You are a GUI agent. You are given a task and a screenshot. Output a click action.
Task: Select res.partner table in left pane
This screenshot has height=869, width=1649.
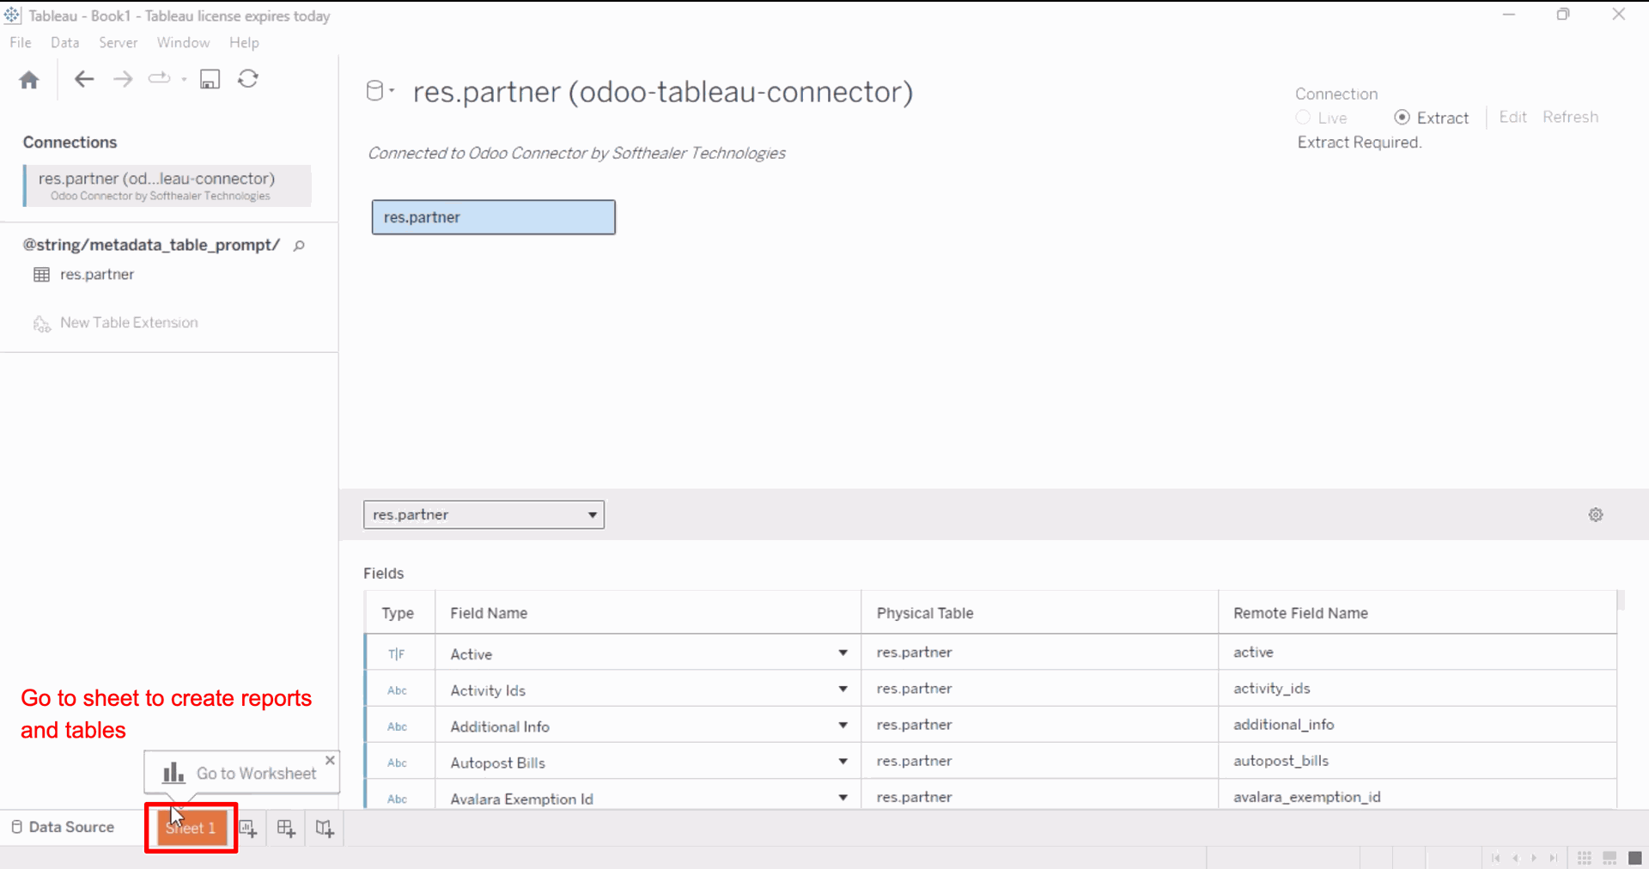96,275
